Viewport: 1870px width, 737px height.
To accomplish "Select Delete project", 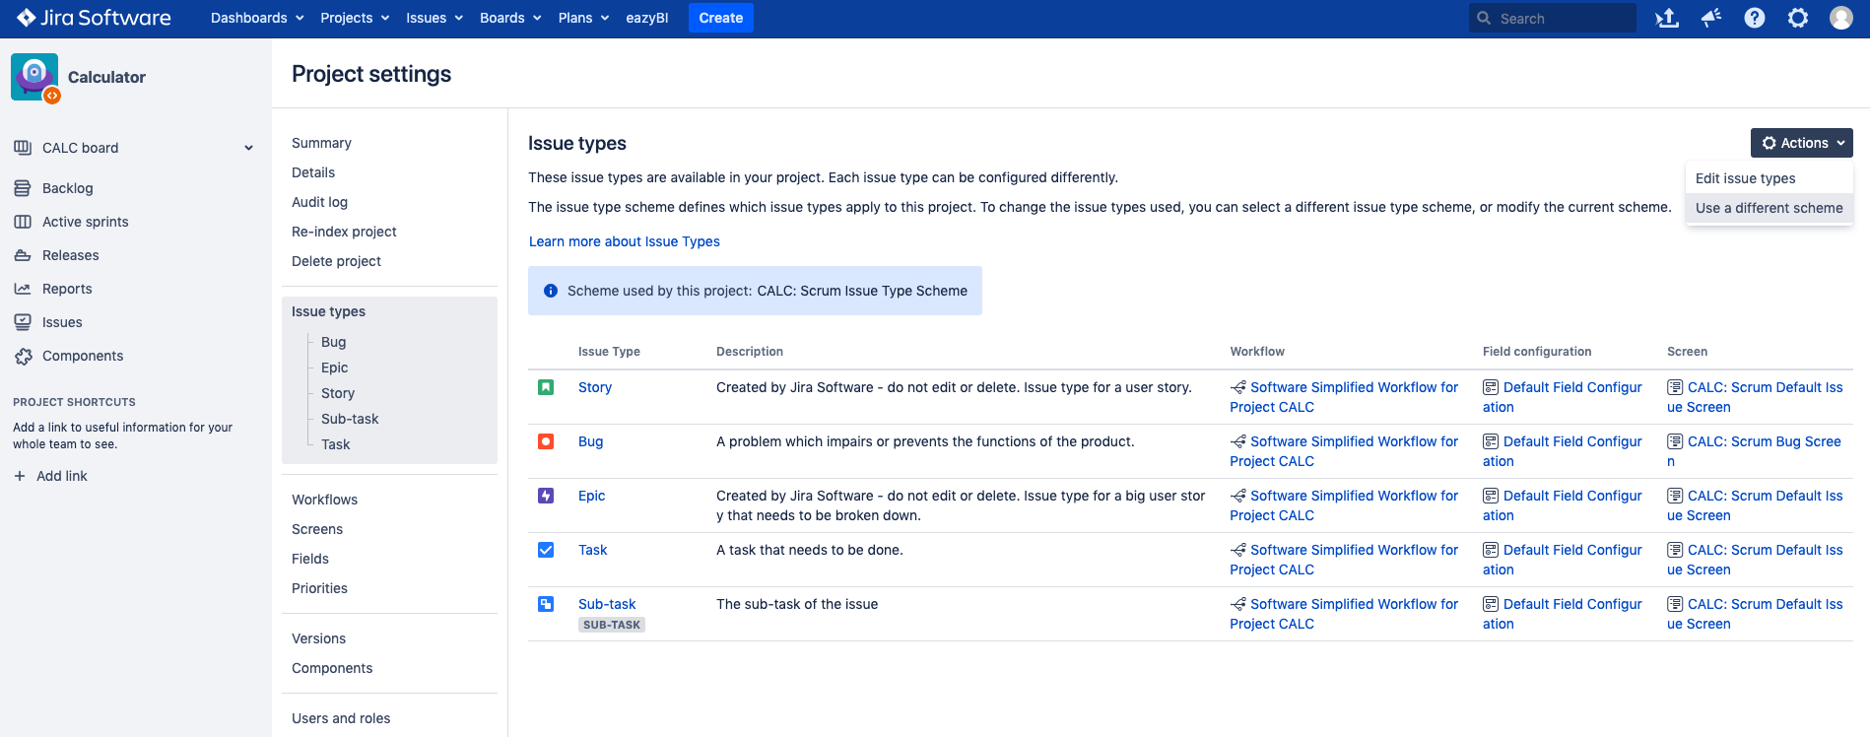I will tap(336, 261).
